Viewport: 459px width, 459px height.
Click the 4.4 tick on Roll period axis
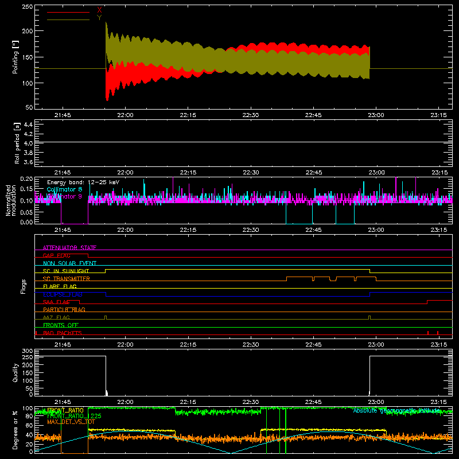[28, 125]
